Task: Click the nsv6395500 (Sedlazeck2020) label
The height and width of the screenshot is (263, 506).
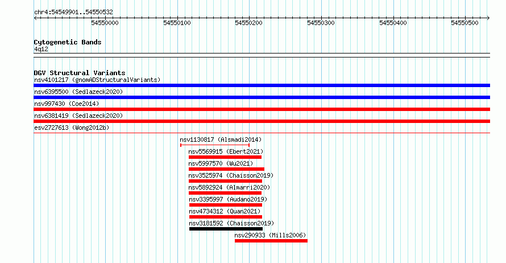Action: click(78, 92)
